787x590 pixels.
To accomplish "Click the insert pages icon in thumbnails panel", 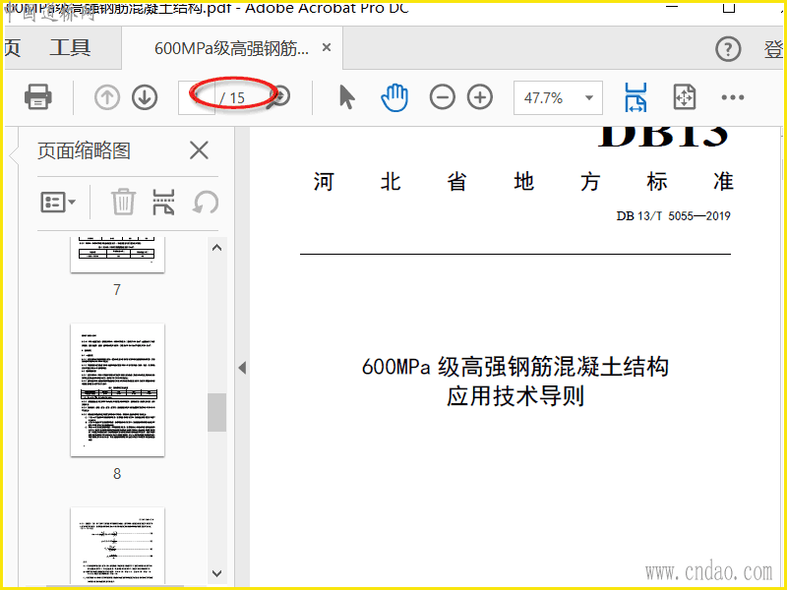I will pos(163,203).
